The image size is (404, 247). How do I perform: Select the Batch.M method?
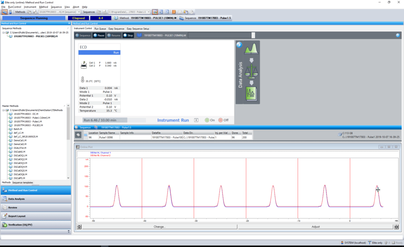(18, 129)
